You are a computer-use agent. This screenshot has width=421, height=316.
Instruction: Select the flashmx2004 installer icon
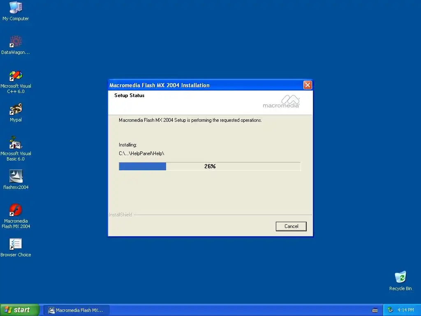[x=16, y=179]
